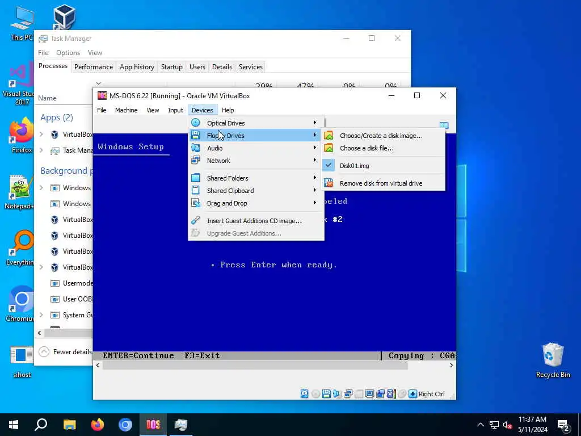Open the Windows Start button
The height and width of the screenshot is (436, 581).
pos(14,425)
